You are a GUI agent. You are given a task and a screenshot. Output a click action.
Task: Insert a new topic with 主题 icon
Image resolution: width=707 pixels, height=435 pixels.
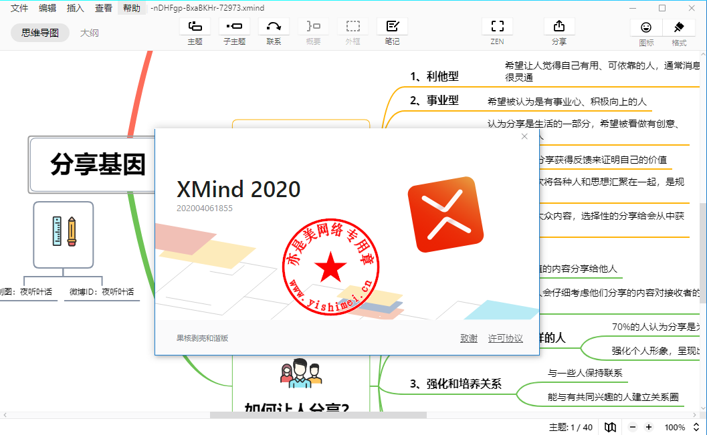pos(195,26)
